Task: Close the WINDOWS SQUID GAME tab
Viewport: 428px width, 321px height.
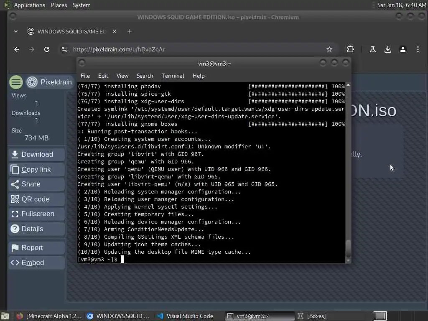Action: 115,31
